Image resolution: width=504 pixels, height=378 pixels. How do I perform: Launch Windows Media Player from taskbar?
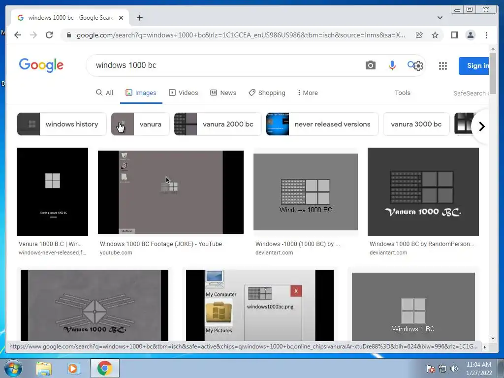click(73, 369)
